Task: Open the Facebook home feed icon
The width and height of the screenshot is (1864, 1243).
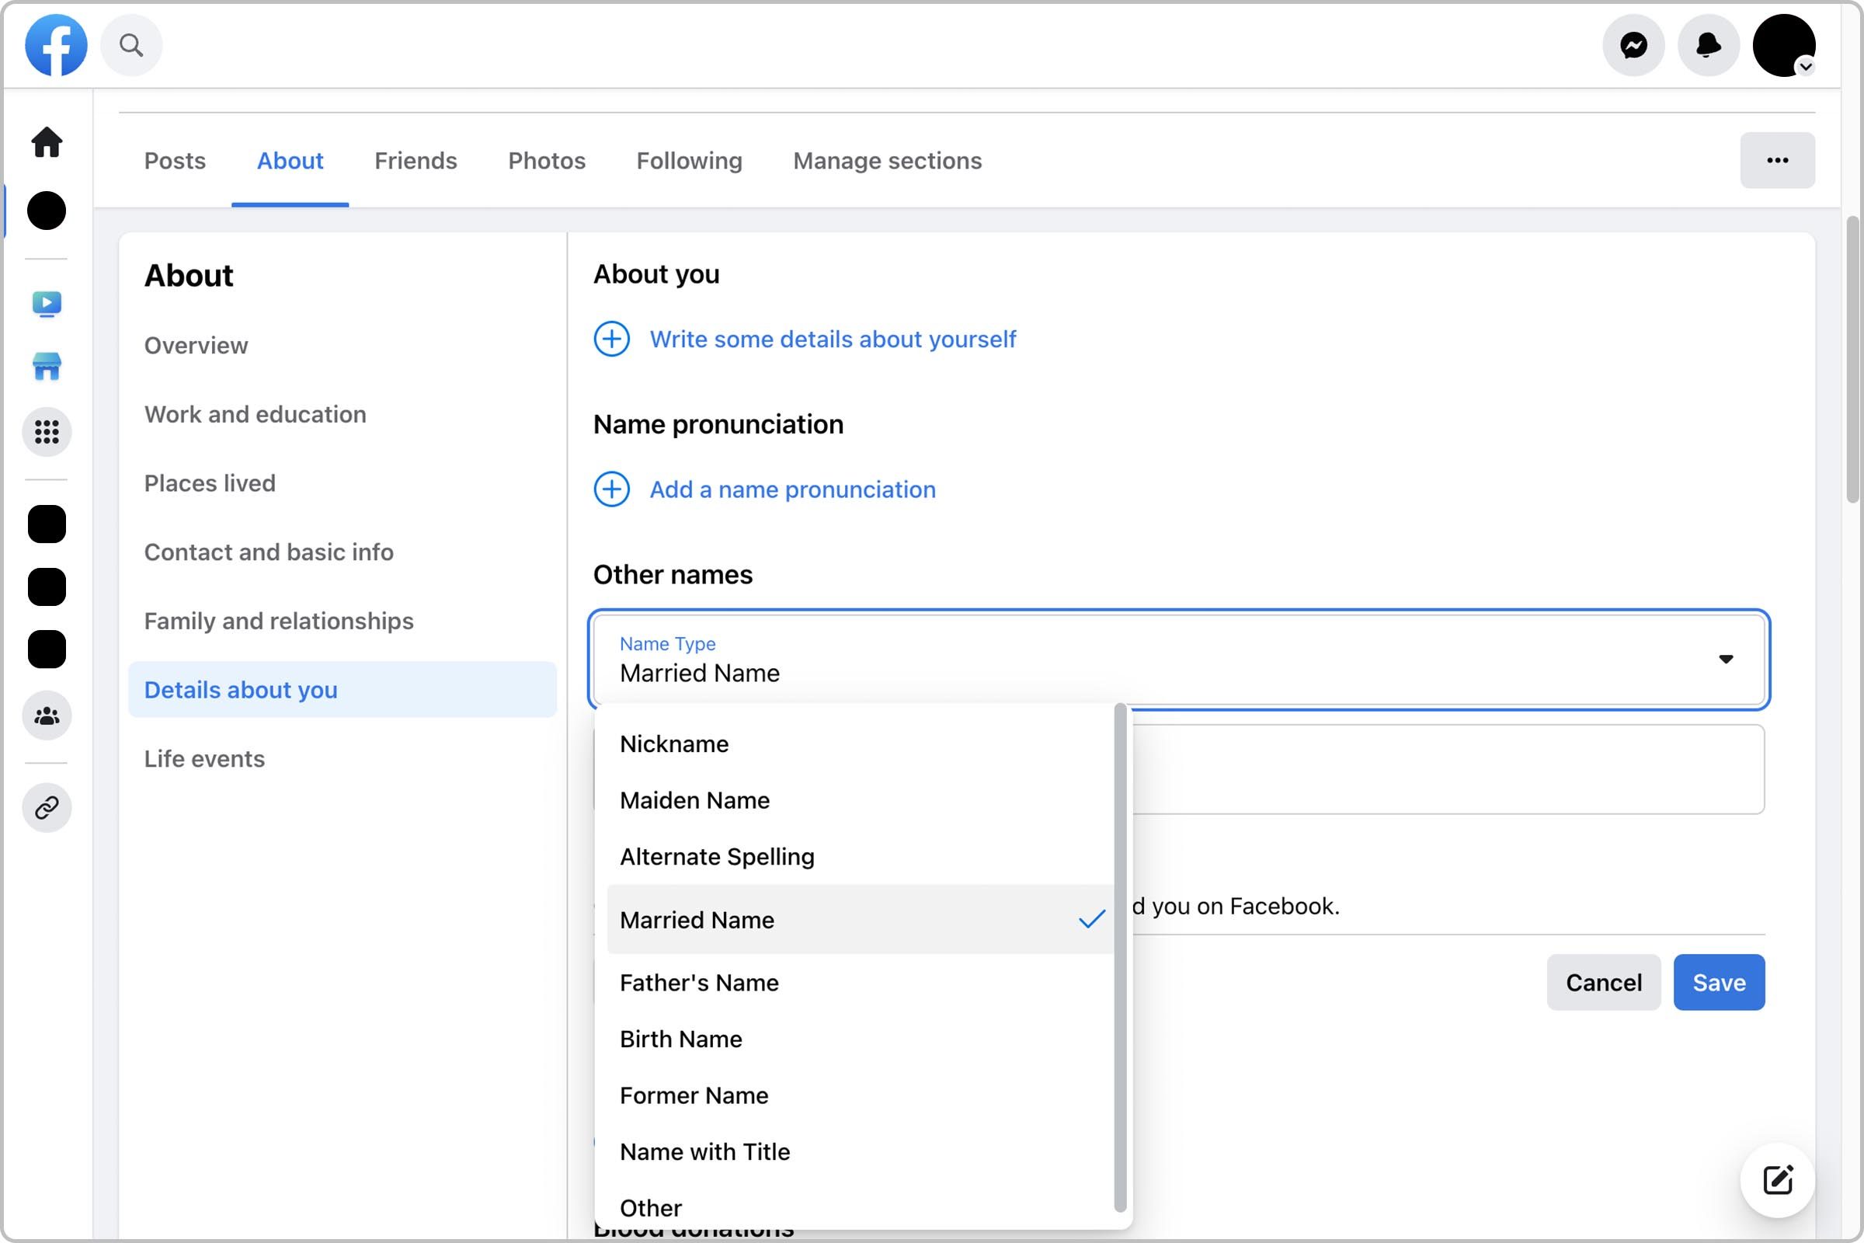Action: (47, 143)
